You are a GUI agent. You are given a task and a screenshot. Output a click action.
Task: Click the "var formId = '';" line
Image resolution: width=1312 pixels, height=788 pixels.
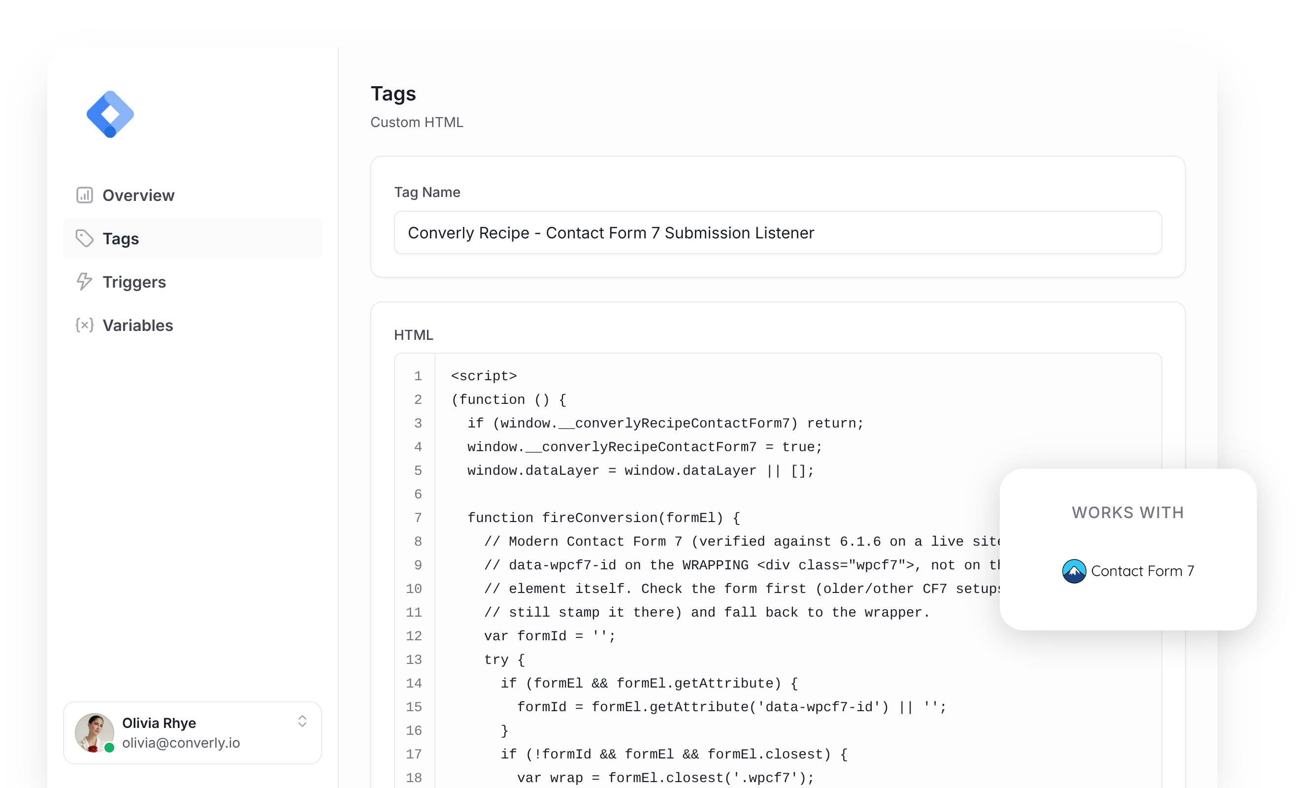tap(550, 636)
